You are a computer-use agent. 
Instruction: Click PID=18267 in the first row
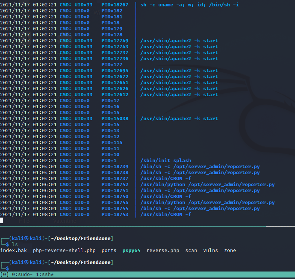pyautogui.click(x=115, y=4)
